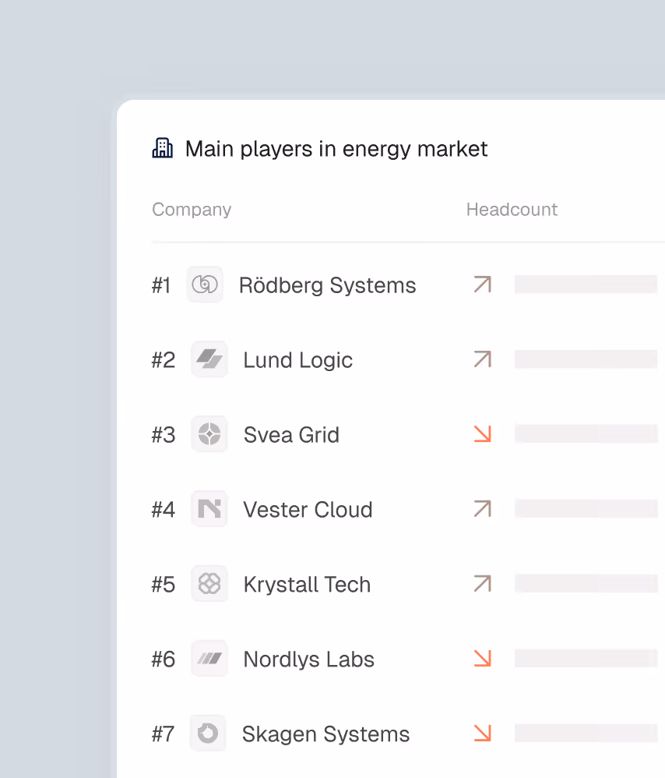665x778 pixels.
Task: Open the Nordlys Labs company name
Action: pos(308,660)
